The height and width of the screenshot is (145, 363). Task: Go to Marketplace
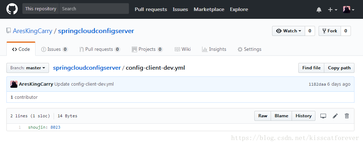coord(209,9)
